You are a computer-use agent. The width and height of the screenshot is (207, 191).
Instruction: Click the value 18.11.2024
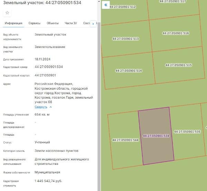(x=42, y=59)
